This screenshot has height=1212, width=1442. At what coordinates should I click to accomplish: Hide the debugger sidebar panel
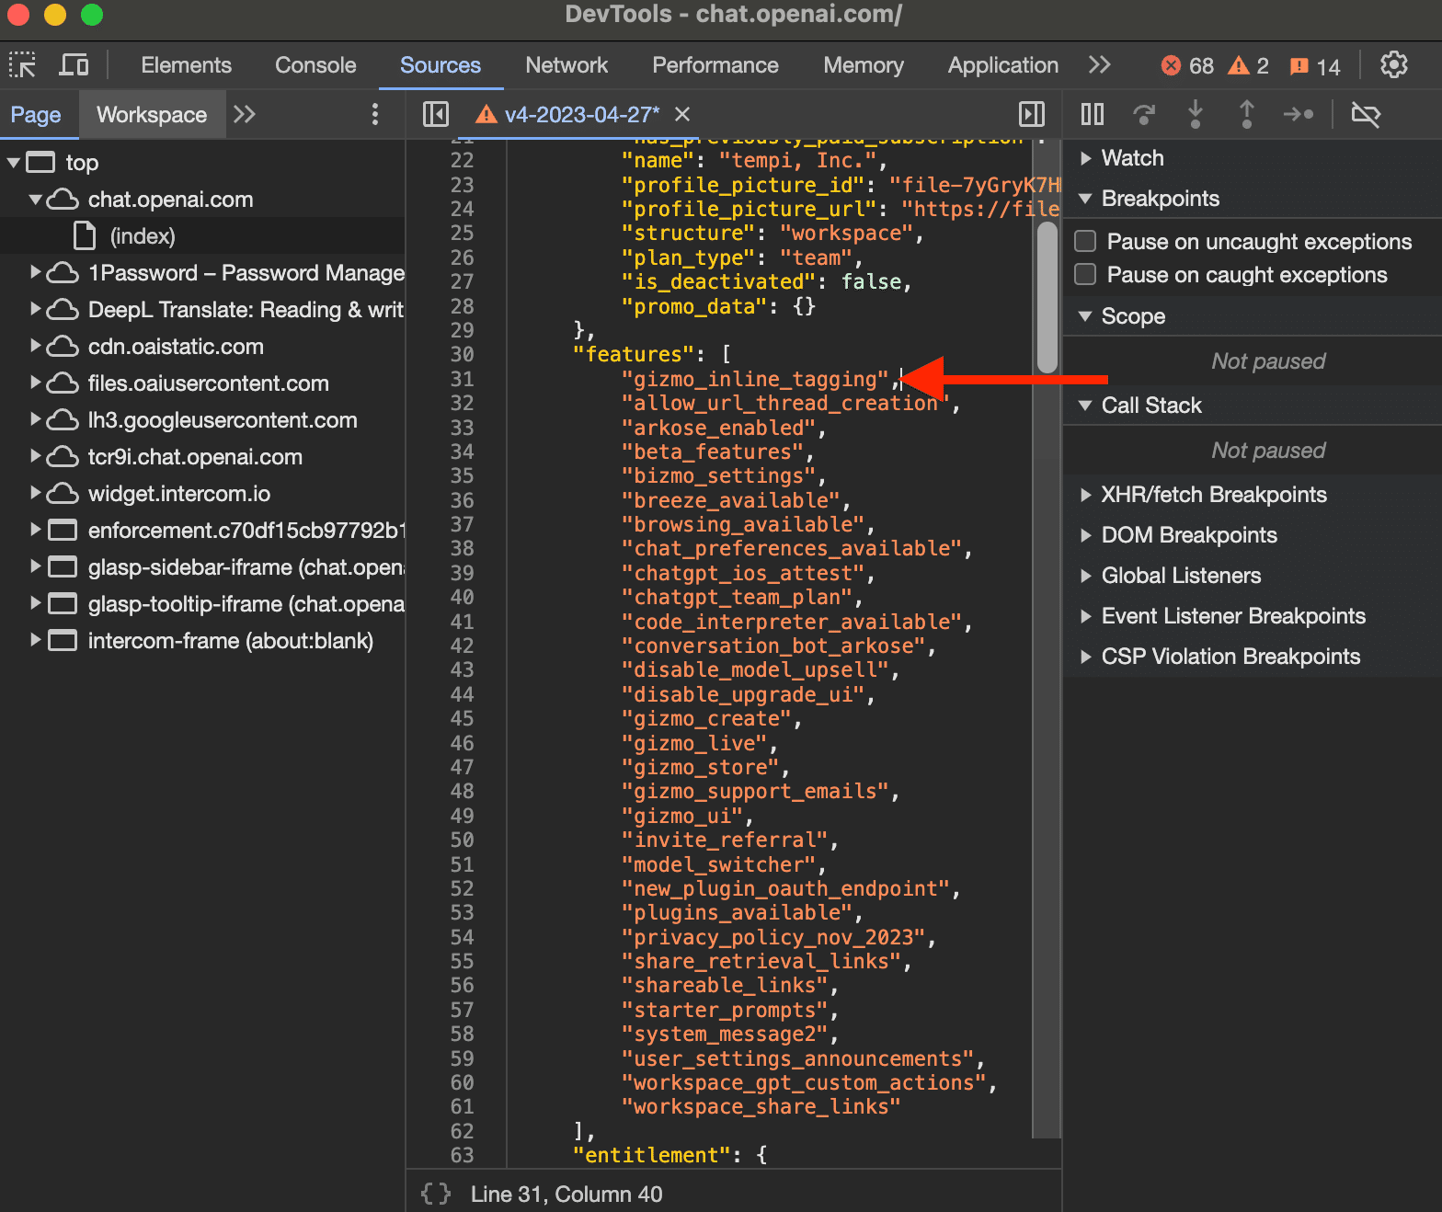pos(1032,114)
